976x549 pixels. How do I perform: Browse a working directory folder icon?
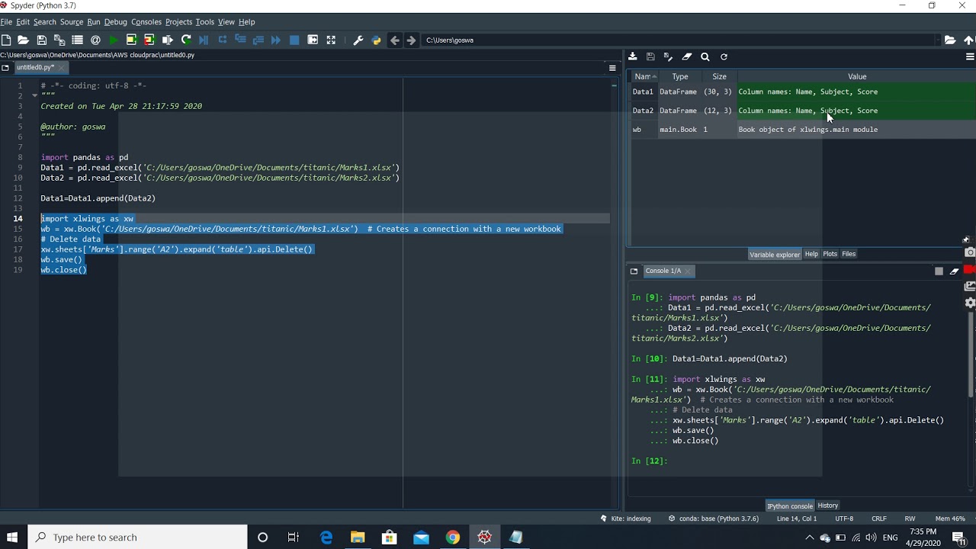tap(950, 40)
